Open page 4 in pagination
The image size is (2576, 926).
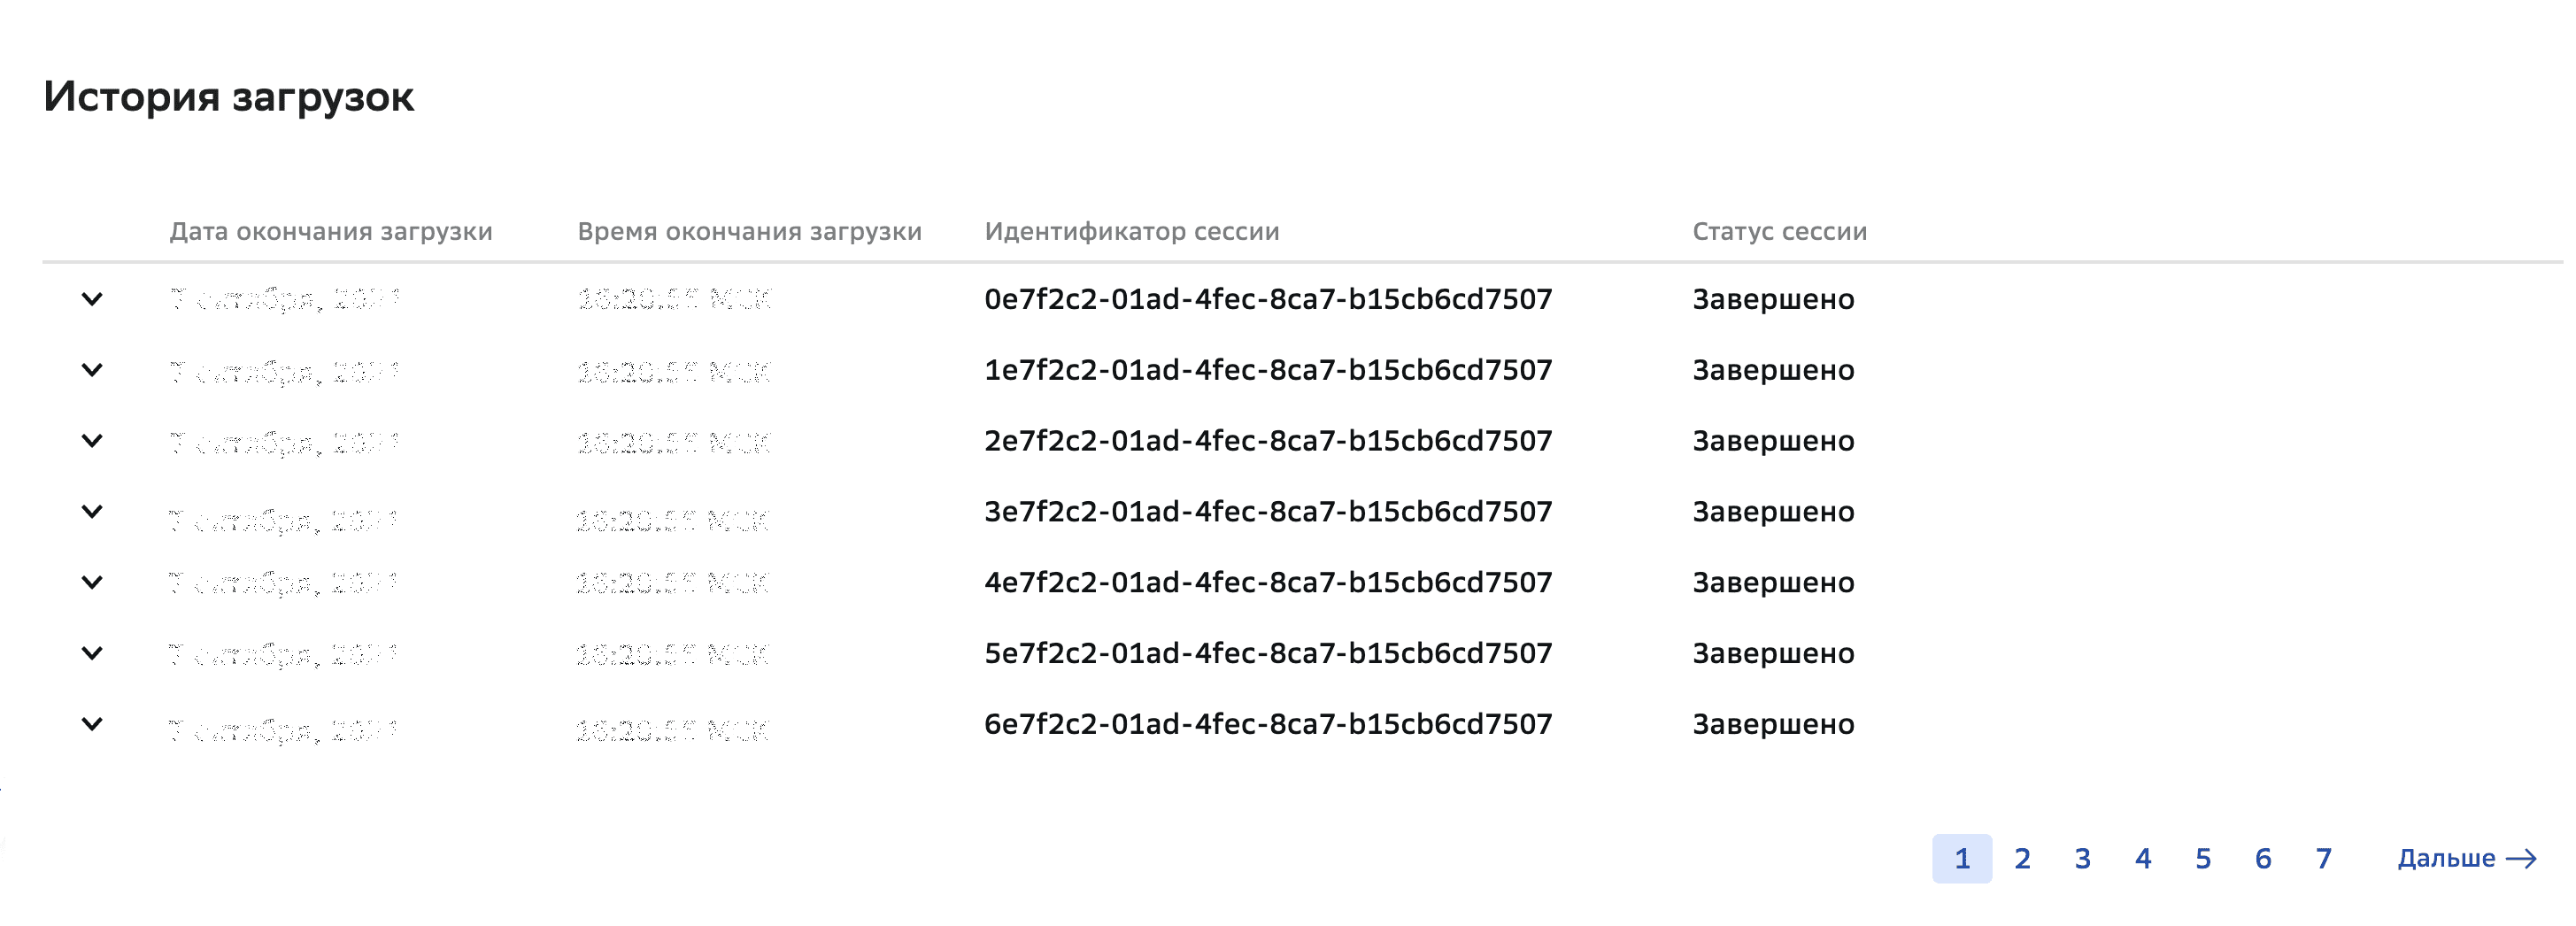click(x=2143, y=859)
